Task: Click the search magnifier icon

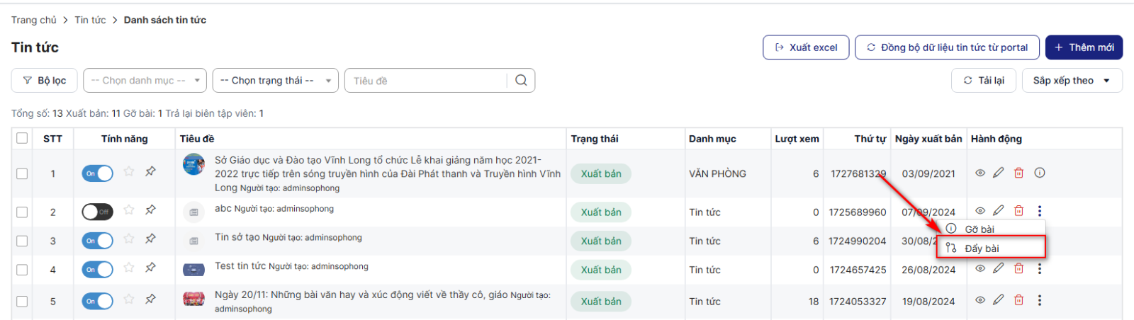Action: click(x=521, y=81)
